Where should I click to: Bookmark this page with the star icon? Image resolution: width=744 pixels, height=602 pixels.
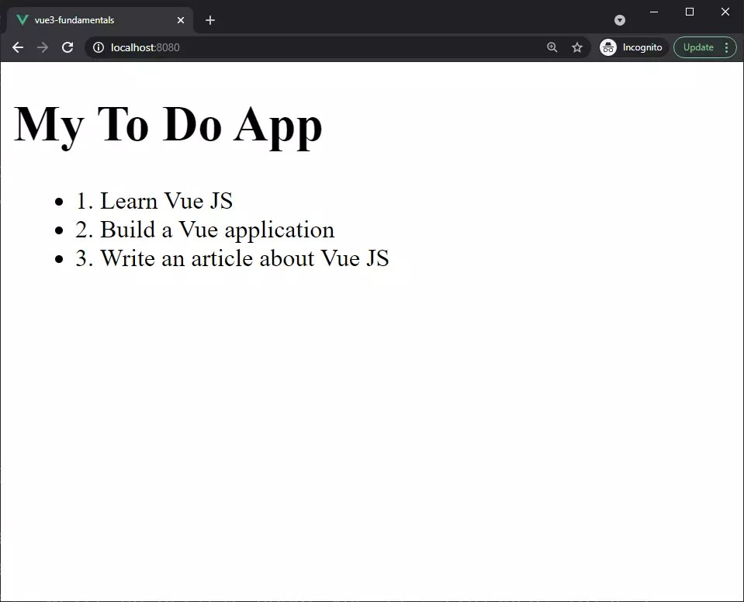(x=576, y=47)
